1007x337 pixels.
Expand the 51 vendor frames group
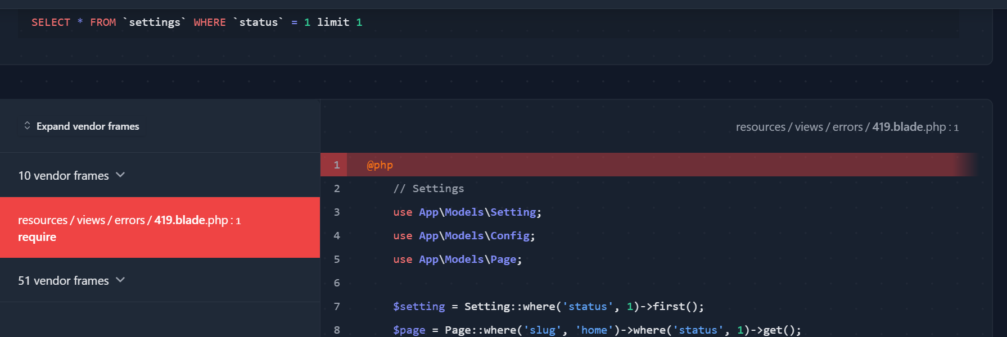160,280
